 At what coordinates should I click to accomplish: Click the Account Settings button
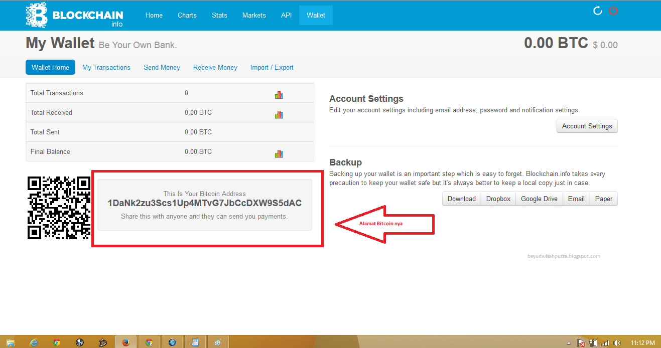[x=587, y=126]
